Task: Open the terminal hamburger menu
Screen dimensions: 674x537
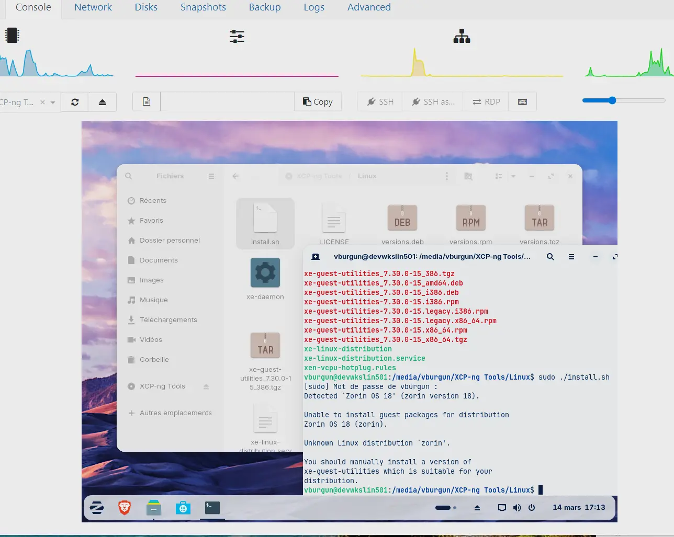Action: coord(571,257)
